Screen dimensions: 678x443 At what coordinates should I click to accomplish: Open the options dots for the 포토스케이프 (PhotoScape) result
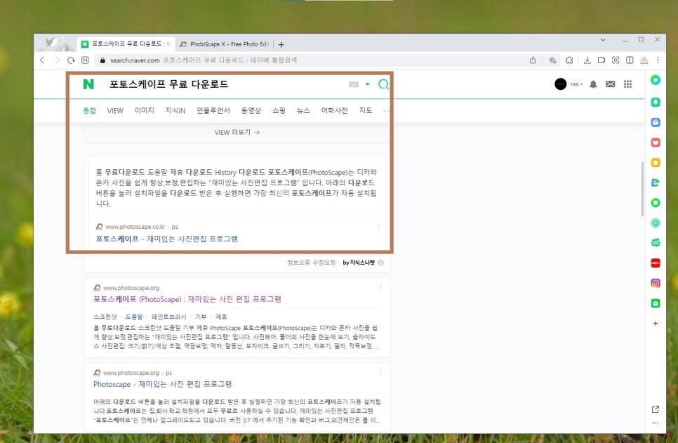[380, 288]
